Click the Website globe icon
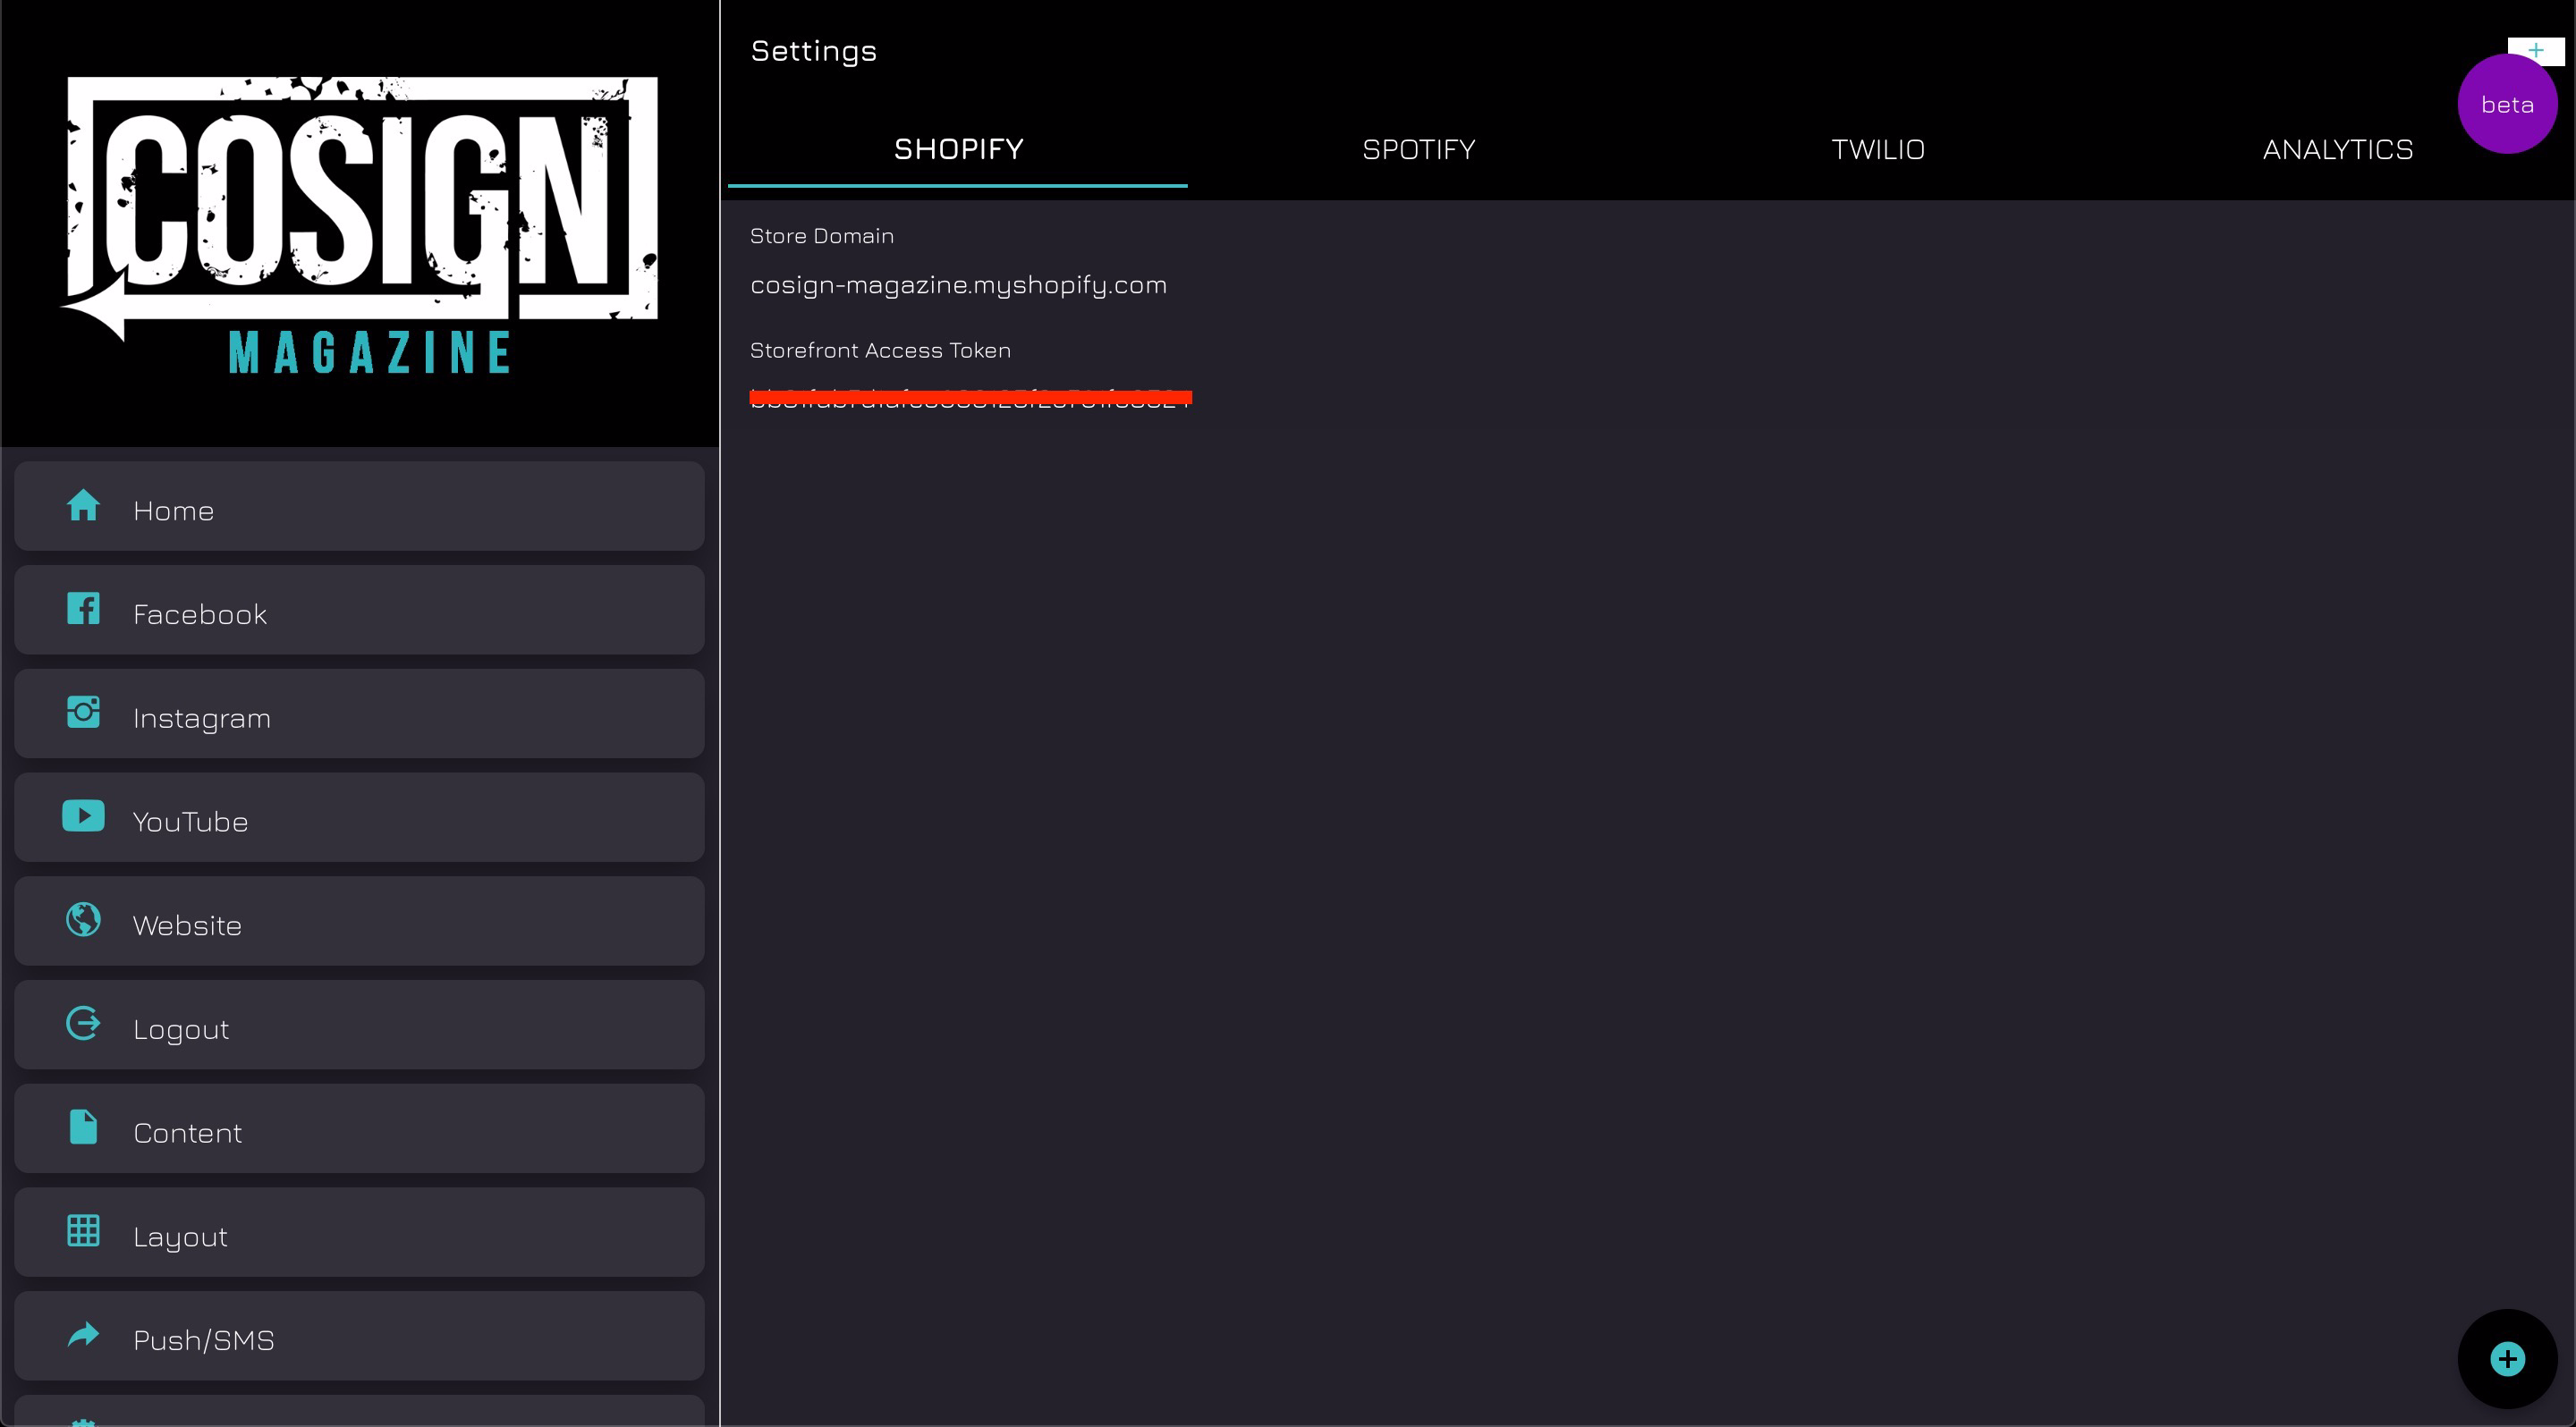Image resolution: width=2576 pixels, height=1427 pixels. coord(83,919)
